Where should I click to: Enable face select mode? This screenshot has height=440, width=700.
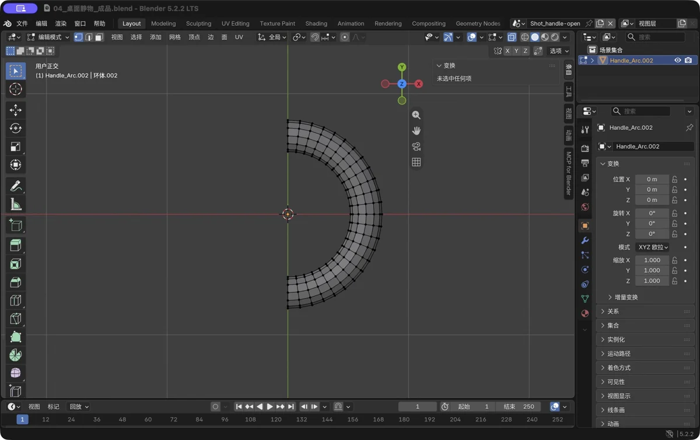[x=99, y=37]
